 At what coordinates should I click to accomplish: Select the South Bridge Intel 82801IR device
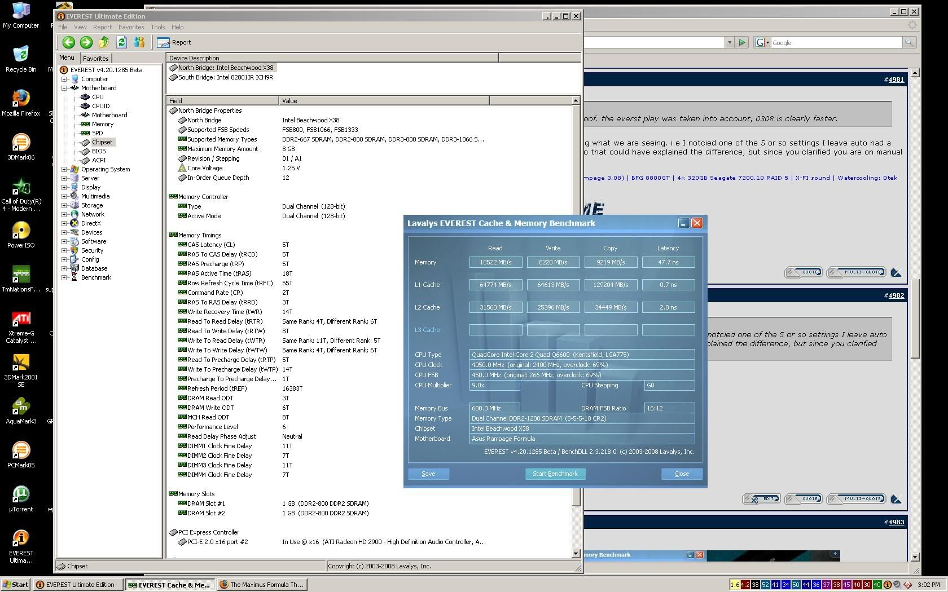tap(221, 77)
